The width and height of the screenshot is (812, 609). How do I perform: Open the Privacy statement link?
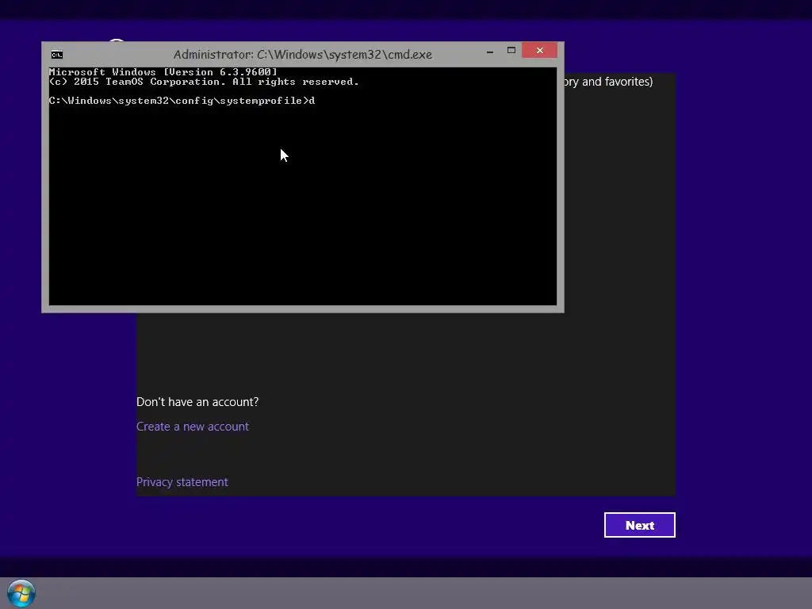182,482
